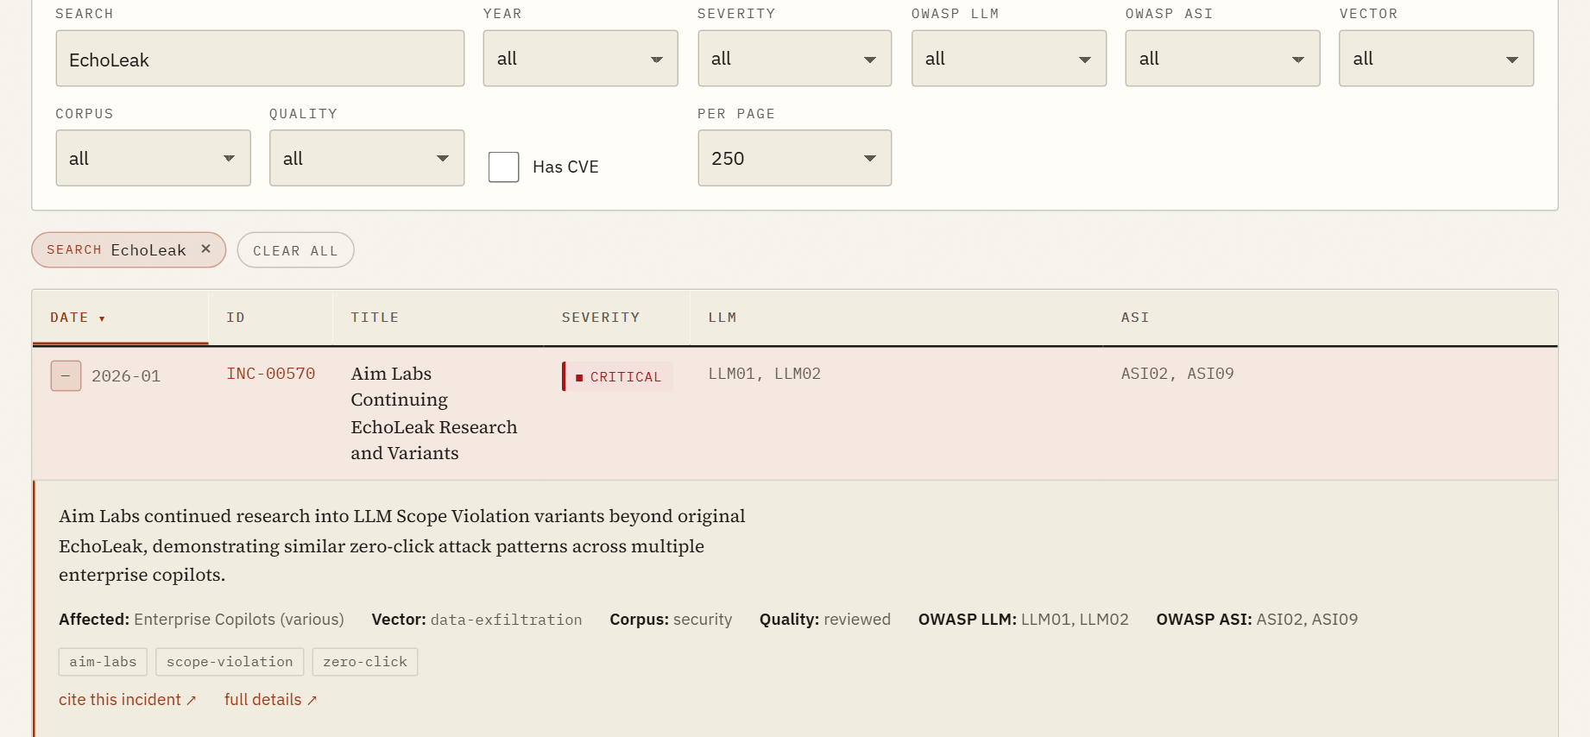Open the Corpus filter dropdown
Screen dimensions: 1590x737
click(x=153, y=158)
